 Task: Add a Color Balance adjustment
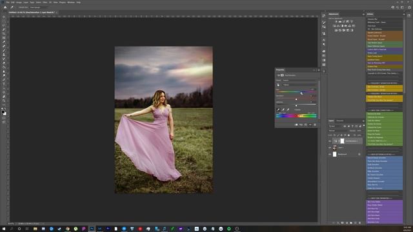click(338, 26)
